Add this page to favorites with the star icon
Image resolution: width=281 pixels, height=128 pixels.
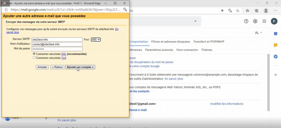tap(238, 11)
